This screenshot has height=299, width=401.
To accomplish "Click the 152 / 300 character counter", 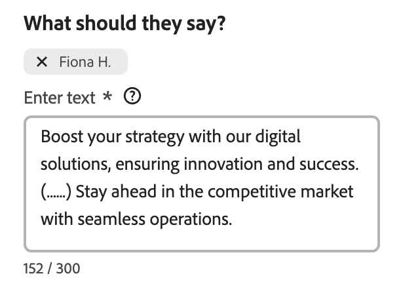I will [52, 268].
